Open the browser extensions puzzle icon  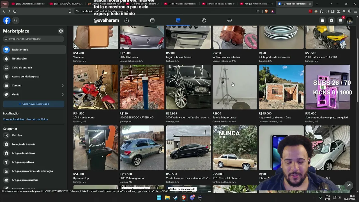(322, 11)
